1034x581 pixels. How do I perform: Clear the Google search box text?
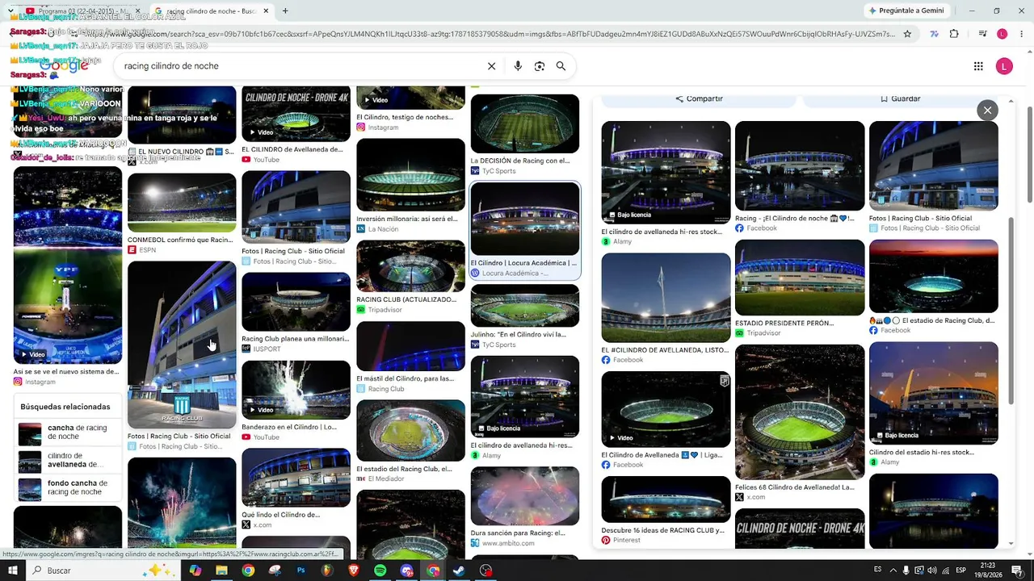coord(491,66)
